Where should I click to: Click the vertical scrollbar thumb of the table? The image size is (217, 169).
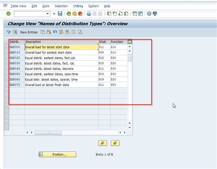tap(130, 58)
